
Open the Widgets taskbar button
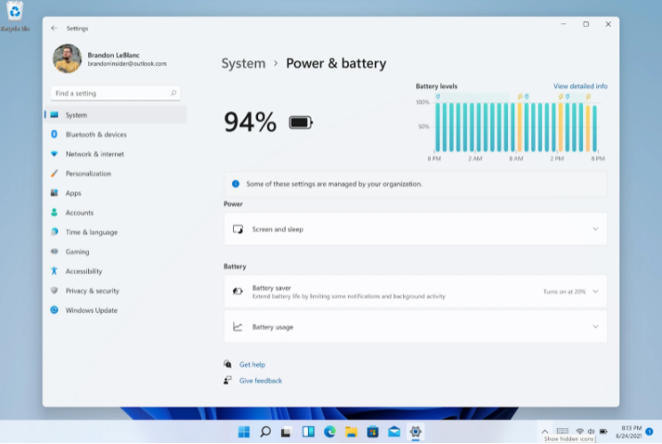(308, 432)
